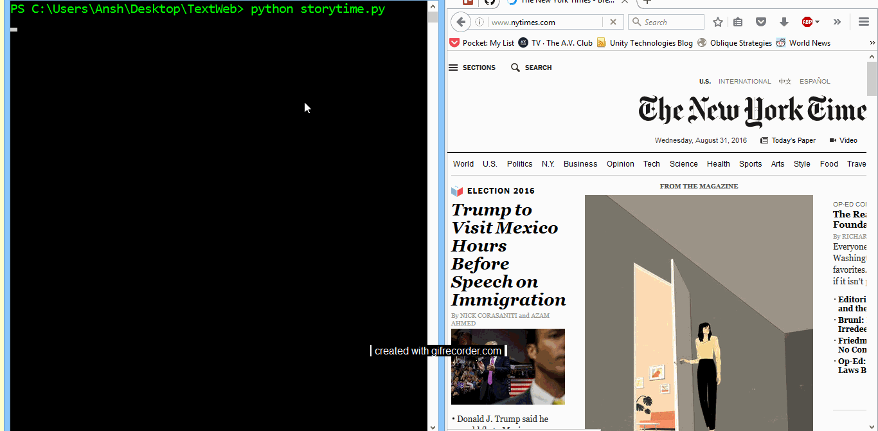Screen dimensions: 878x431
Task: Open the Firefox hamburger menu
Action: [x=864, y=22]
